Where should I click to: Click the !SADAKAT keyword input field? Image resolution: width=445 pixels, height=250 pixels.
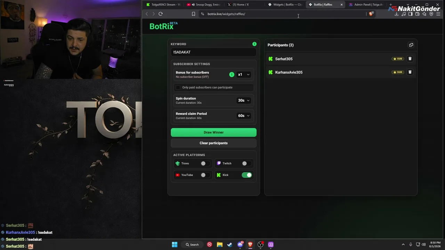click(213, 52)
